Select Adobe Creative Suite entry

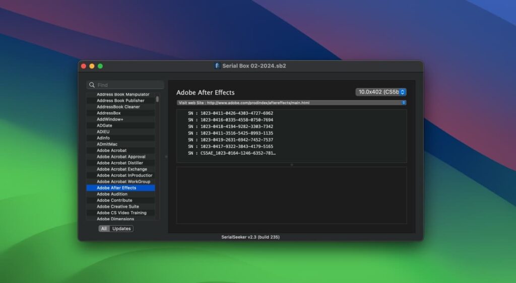(120, 207)
